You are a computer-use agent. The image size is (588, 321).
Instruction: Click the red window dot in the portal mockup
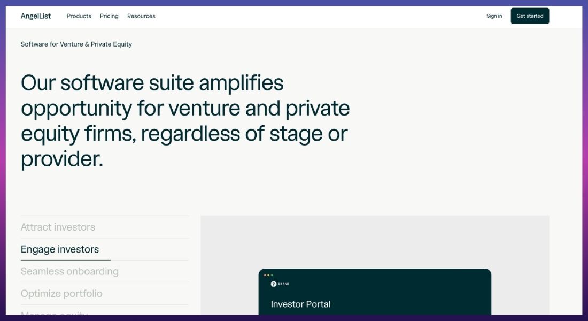(265, 275)
